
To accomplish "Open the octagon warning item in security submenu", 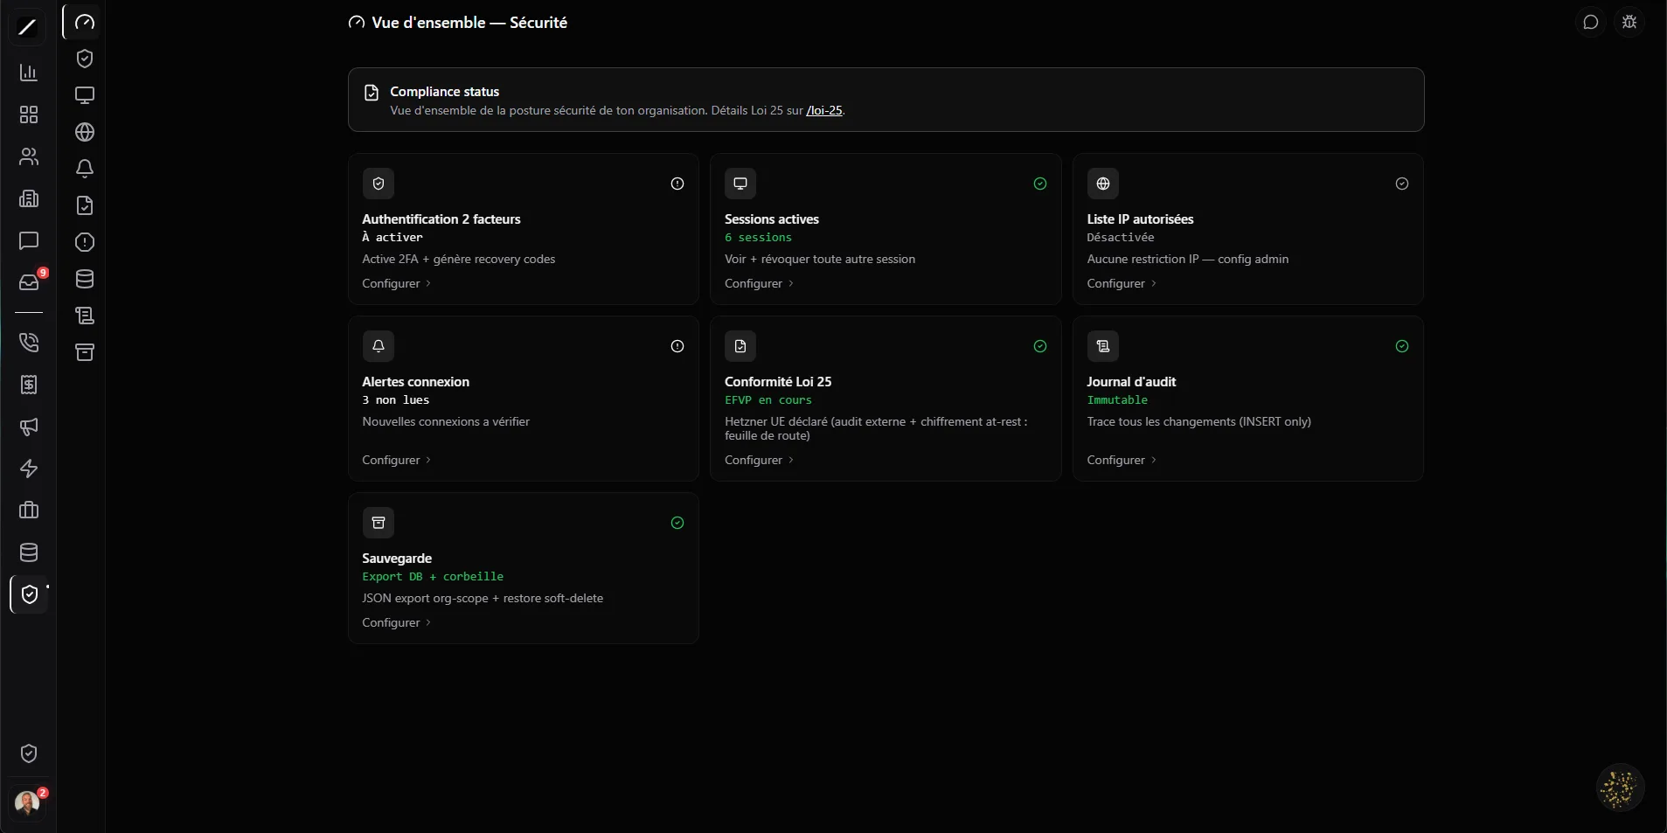I will 85,242.
